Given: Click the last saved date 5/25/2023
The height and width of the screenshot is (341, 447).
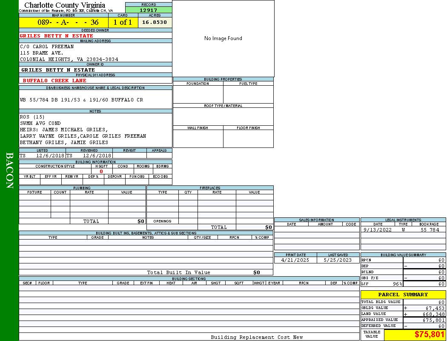Looking at the screenshot, I should (338, 260).
